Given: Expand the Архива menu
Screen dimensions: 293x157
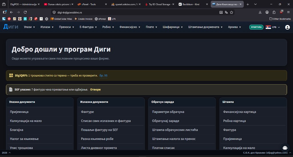Looking at the screenshot, I should point(235,27).
